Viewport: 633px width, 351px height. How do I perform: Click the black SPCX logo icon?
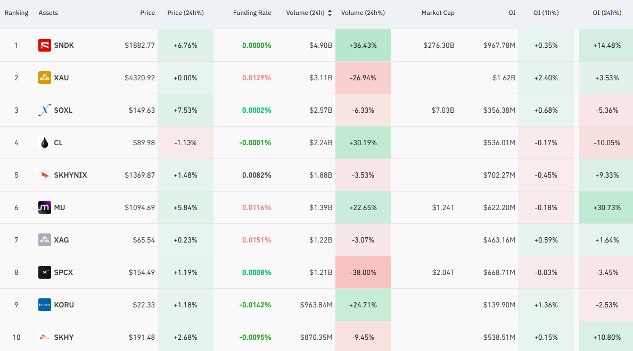(x=44, y=272)
